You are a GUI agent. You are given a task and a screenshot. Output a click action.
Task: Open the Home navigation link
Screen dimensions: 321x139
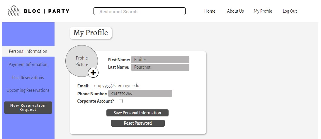point(210,11)
